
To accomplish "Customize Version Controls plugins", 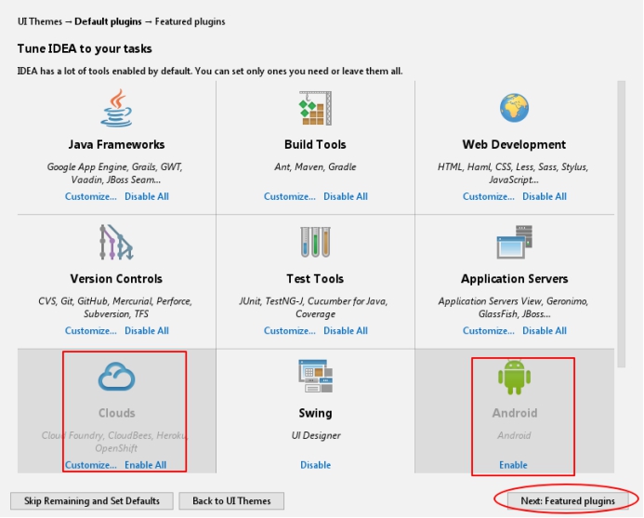I will 91,330.
